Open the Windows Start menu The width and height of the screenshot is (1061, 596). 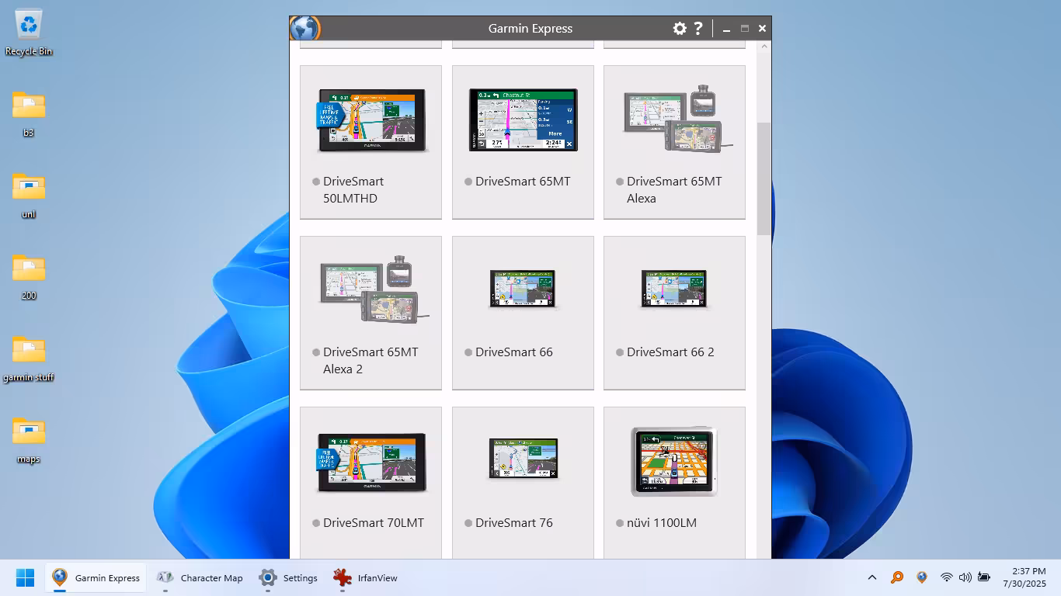(x=26, y=578)
